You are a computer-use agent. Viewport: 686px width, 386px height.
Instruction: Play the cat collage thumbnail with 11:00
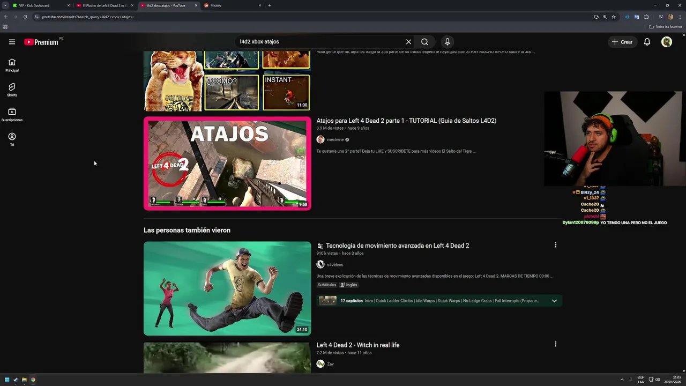(227, 81)
